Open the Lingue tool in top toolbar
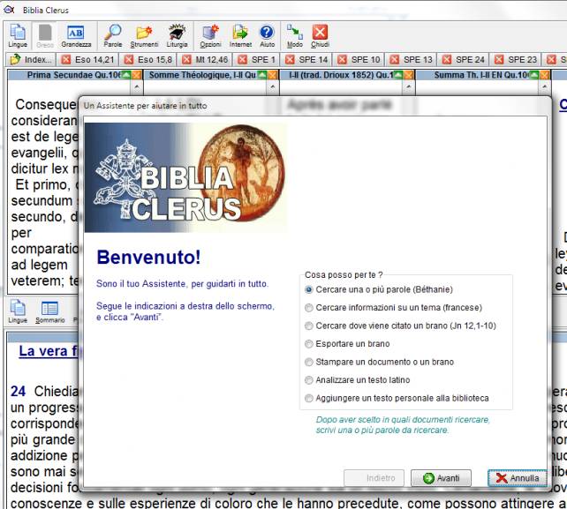 coord(18,36)
